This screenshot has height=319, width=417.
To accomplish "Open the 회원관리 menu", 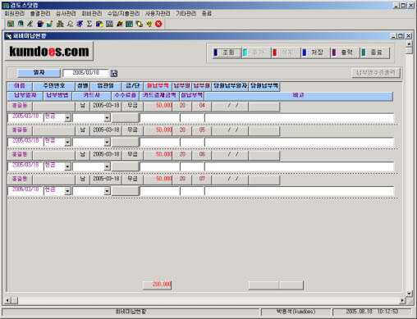I will [15, 13].
